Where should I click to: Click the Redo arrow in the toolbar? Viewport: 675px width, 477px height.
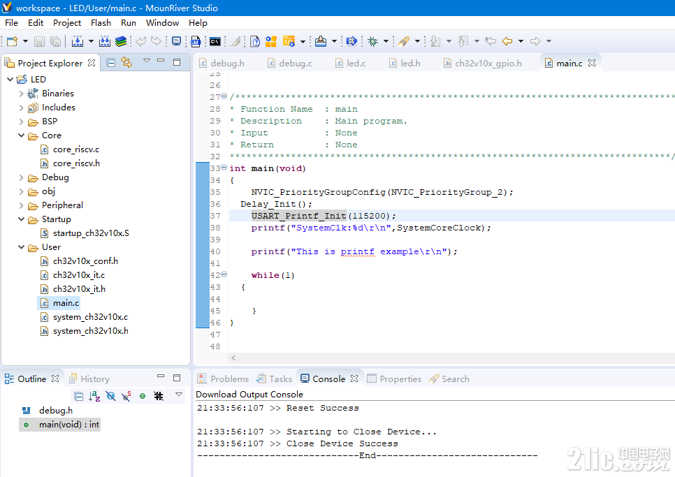click(x=156, y=41)
